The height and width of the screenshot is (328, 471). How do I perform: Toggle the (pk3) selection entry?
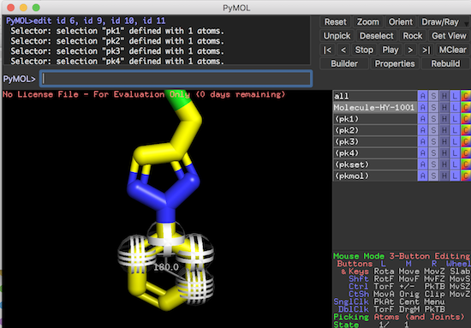coord(375,142)
